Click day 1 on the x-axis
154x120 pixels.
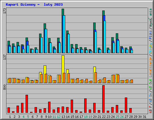coord(10,117)
